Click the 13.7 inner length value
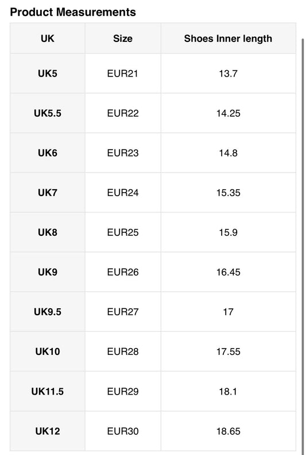The image size is (306, 455). tap(228, 74)
